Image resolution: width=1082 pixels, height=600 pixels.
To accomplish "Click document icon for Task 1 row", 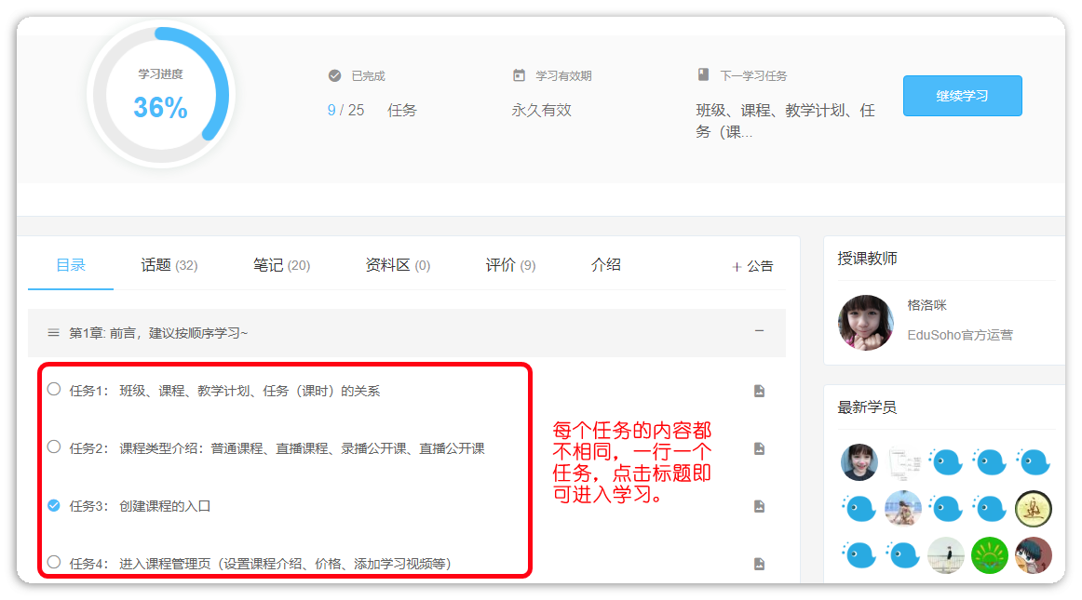I will [759, 391].
